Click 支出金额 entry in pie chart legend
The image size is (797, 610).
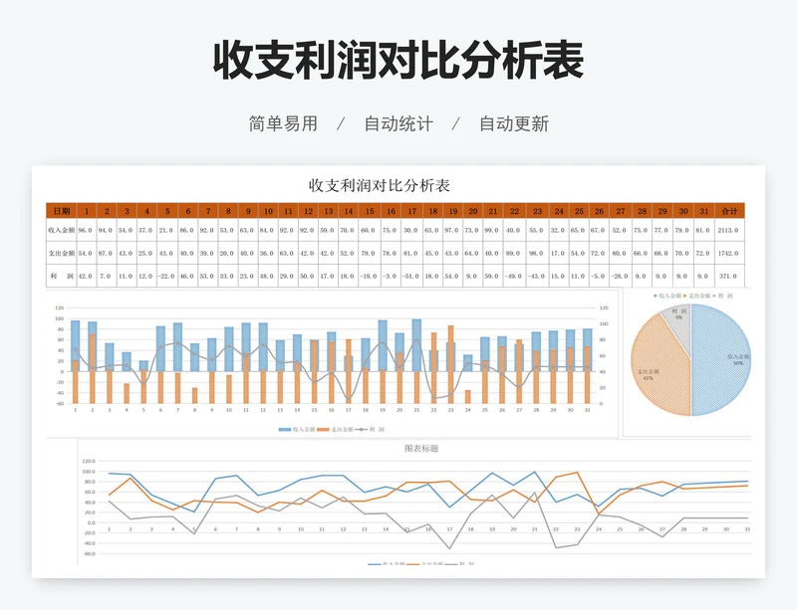[696, 296]
